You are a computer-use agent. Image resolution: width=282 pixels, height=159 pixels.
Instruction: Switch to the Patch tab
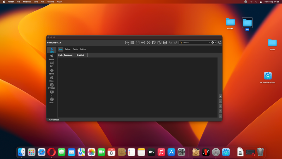75,49
